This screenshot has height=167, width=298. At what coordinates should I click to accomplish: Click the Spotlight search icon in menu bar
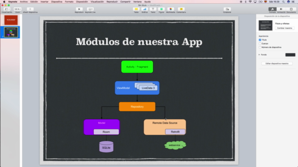(284, 2)
